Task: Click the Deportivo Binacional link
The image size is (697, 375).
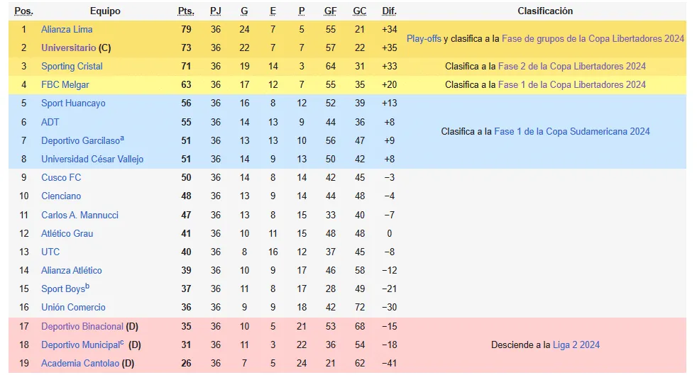Action: (x=82, y=327)
